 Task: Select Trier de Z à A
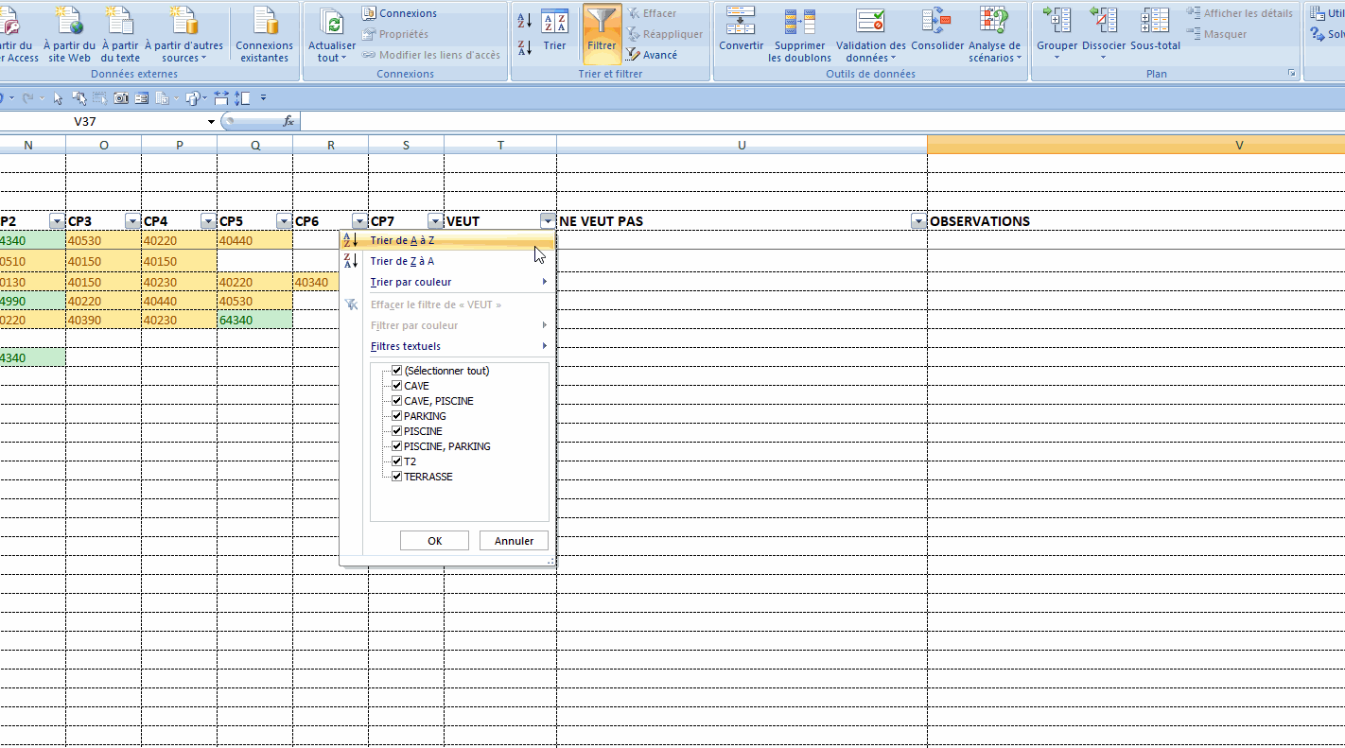pos(402,261)
